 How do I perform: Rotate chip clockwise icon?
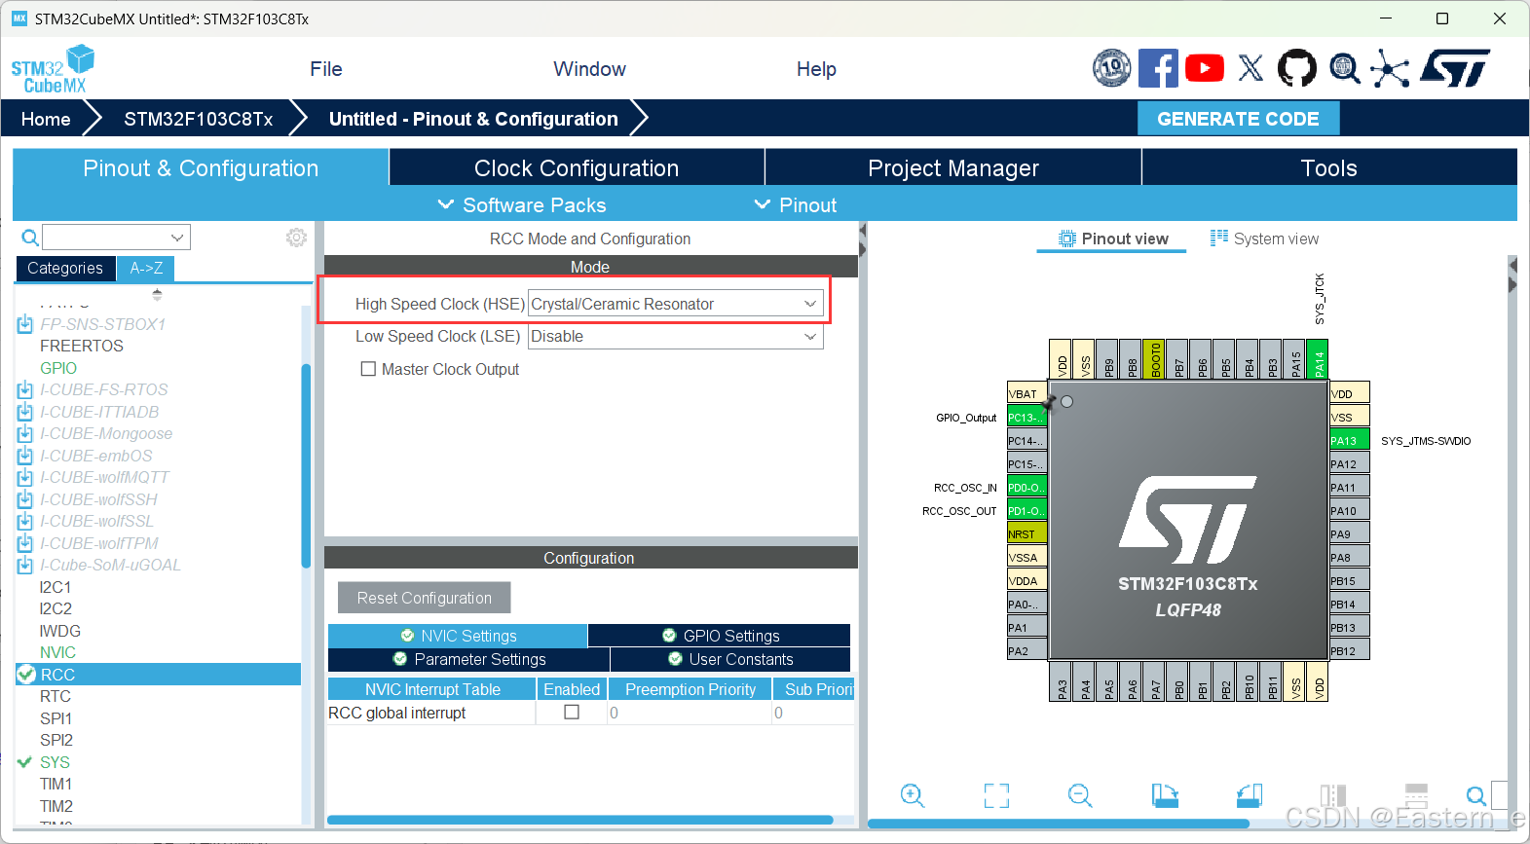point(1165,795)
